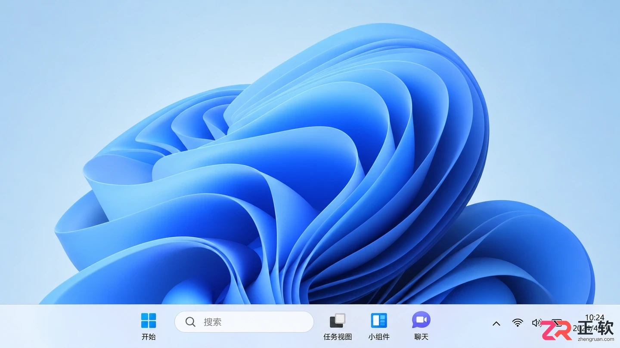Click the 搜索 search box on taskbar
The height and width of the screenshot is (348, 620).
(244, 322)
